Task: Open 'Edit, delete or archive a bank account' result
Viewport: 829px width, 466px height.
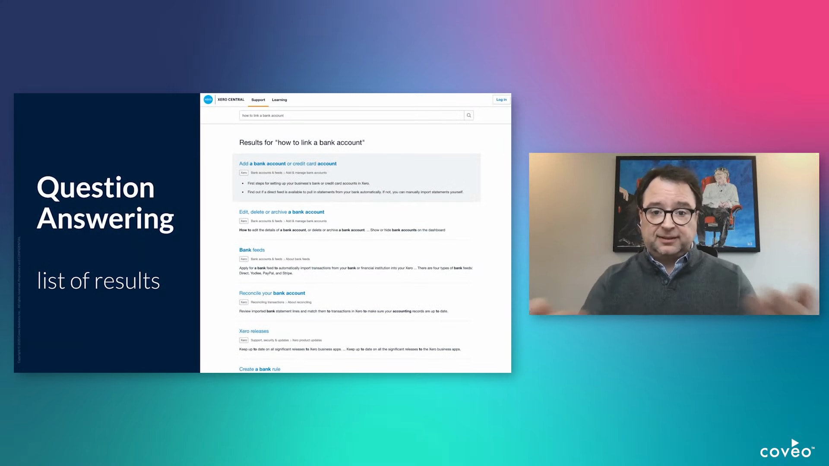Action: coord(282,212)
